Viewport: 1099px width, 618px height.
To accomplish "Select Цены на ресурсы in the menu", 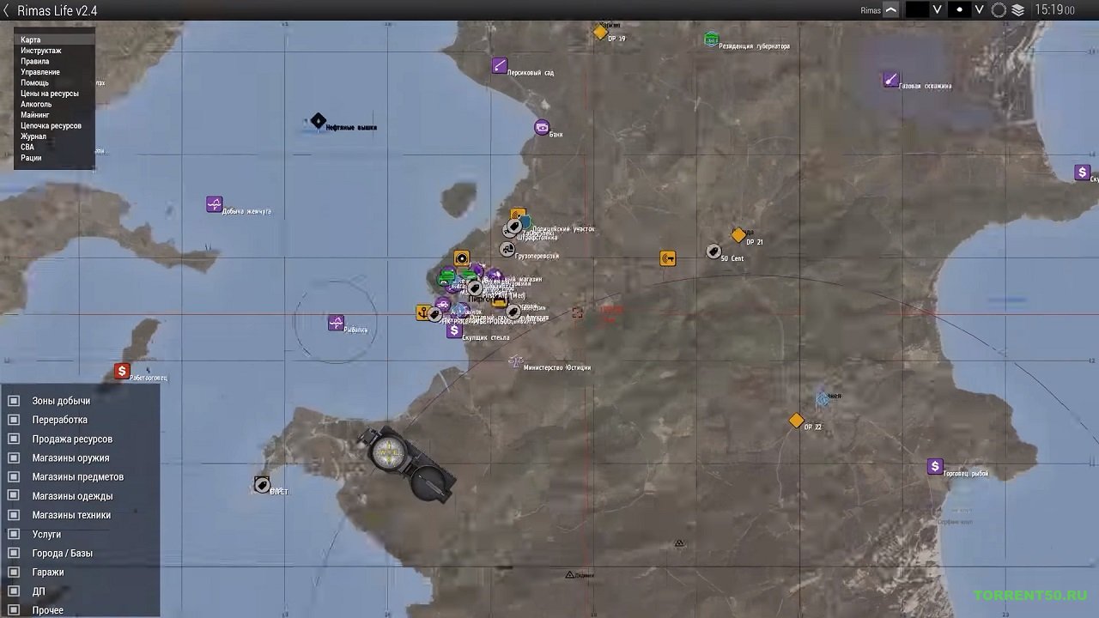I will 50,94.
